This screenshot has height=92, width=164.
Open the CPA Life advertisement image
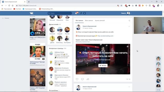[38, 27]
